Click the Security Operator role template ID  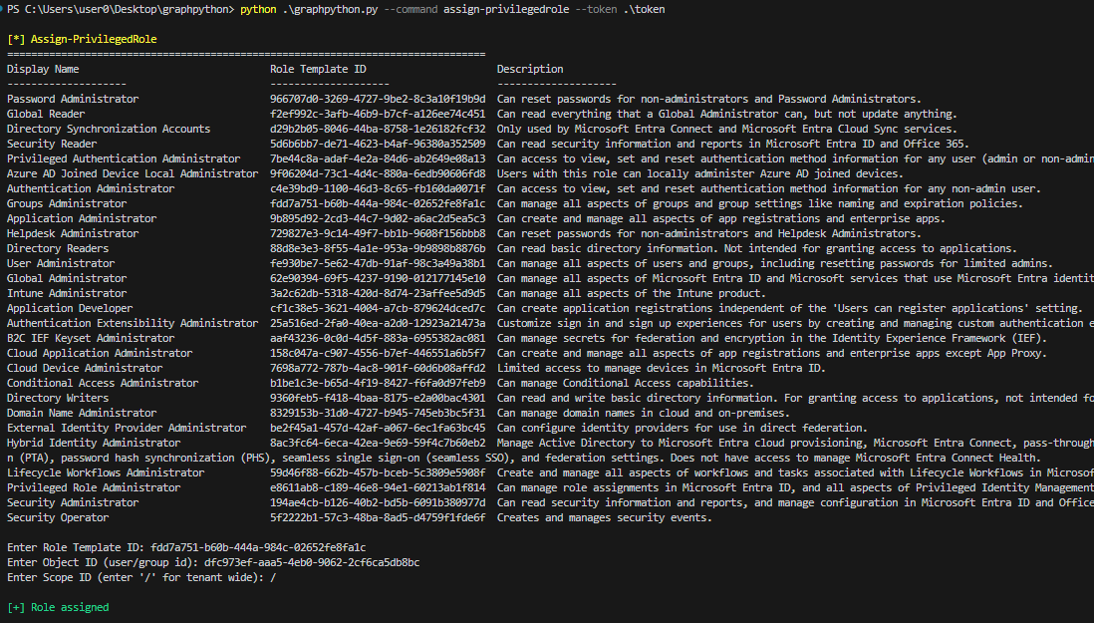tap(378, 517)
